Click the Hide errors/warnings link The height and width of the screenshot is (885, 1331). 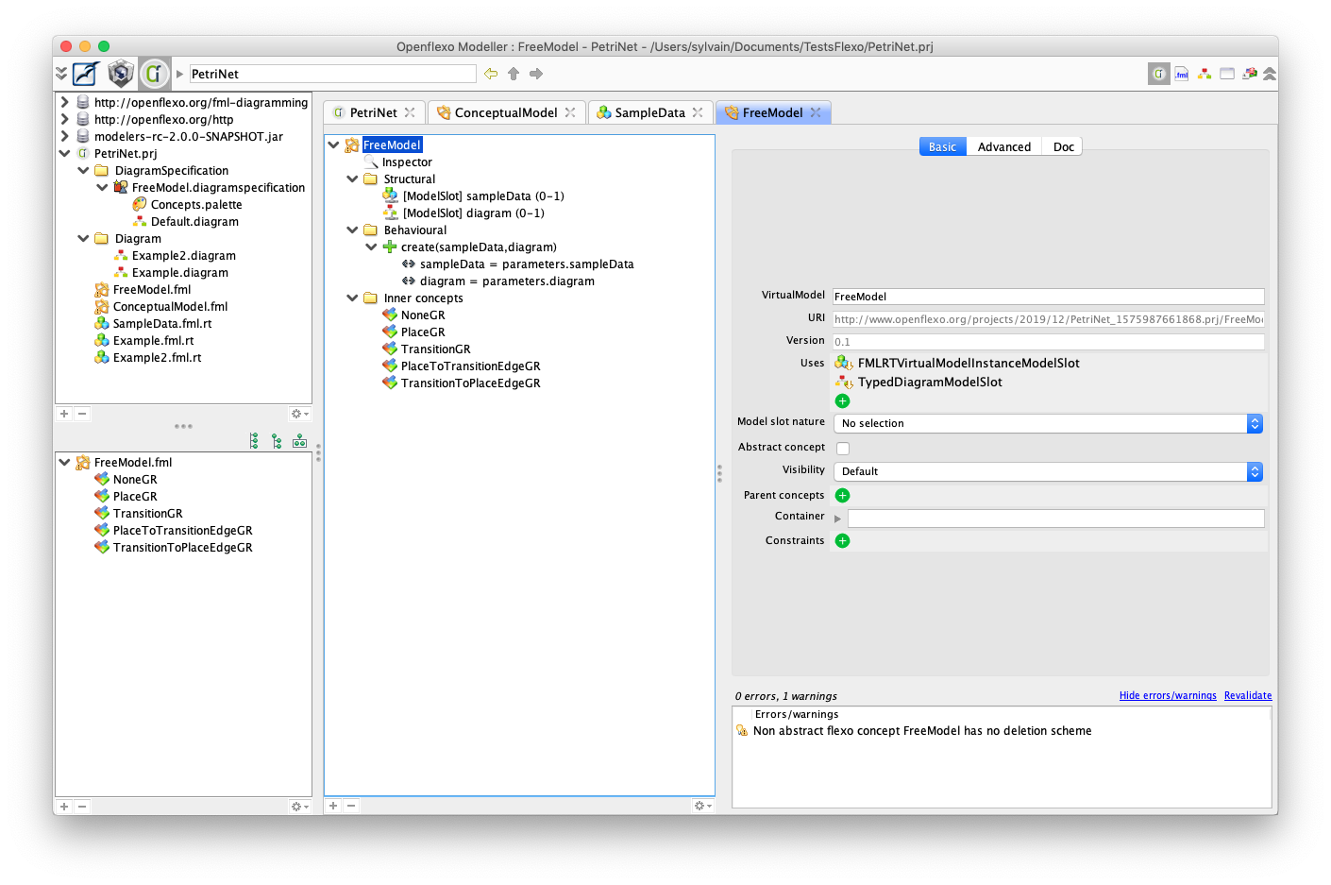tap(1168, 695)
